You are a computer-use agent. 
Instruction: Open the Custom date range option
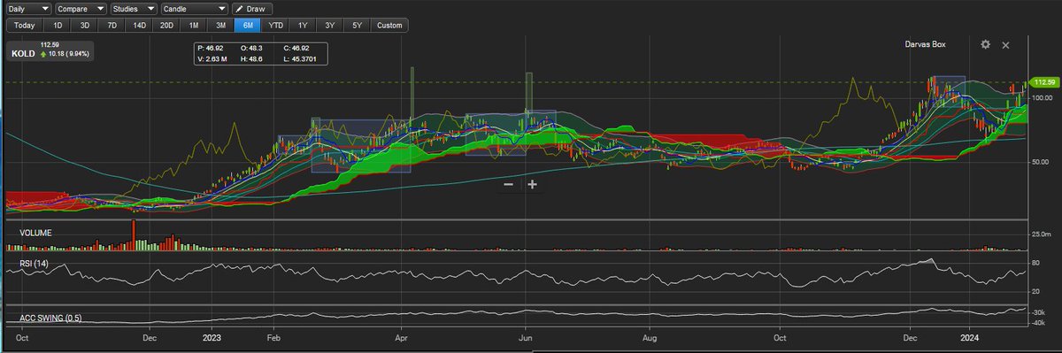[389, 25]
